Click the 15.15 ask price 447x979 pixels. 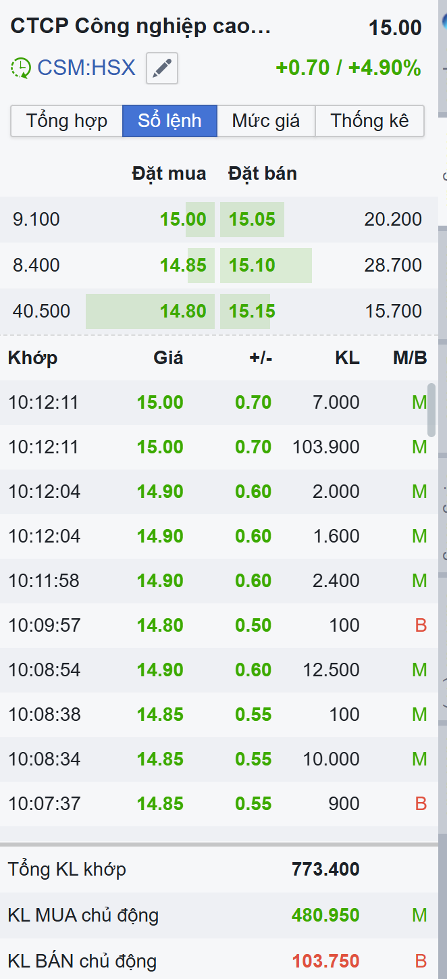point(252,311)
